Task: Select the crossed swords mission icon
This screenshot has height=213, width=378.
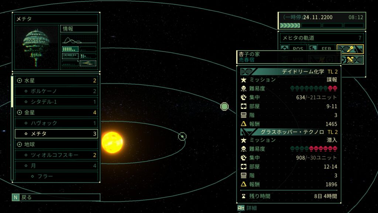Action: tap(353, 60)
